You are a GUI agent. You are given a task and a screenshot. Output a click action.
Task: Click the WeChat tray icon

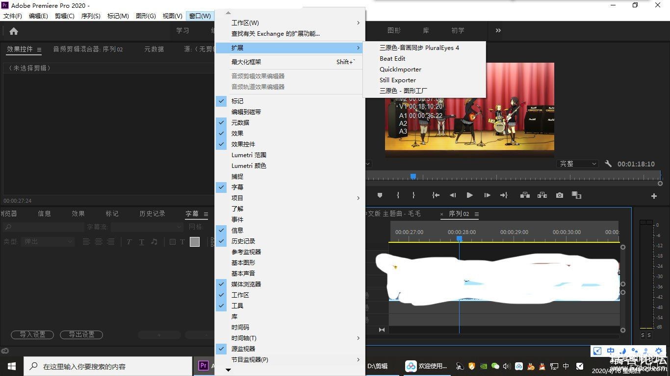[x=495, y=366]
